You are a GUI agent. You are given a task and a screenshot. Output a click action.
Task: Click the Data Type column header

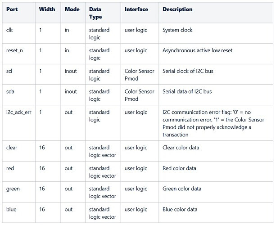[95, 13]
